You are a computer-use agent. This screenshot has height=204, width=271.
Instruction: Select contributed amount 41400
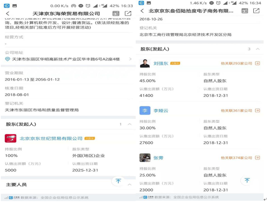pyautogui.click(x=146, y=96)
